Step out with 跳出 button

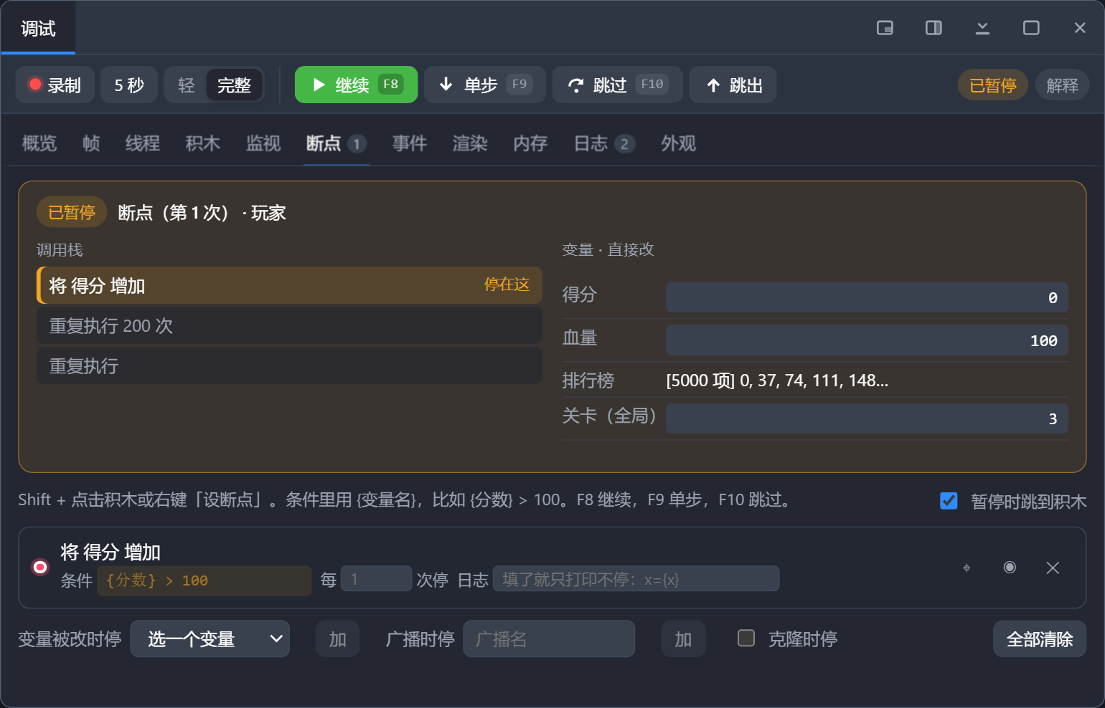coord(733,85)
